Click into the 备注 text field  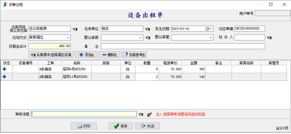[182, 46]
